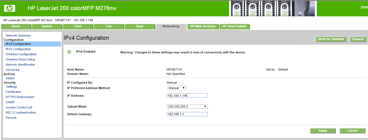This screenshot has width=368, height=140.
Task: Click the 'IP Configured By' Manual value
Action: point(172,83)
